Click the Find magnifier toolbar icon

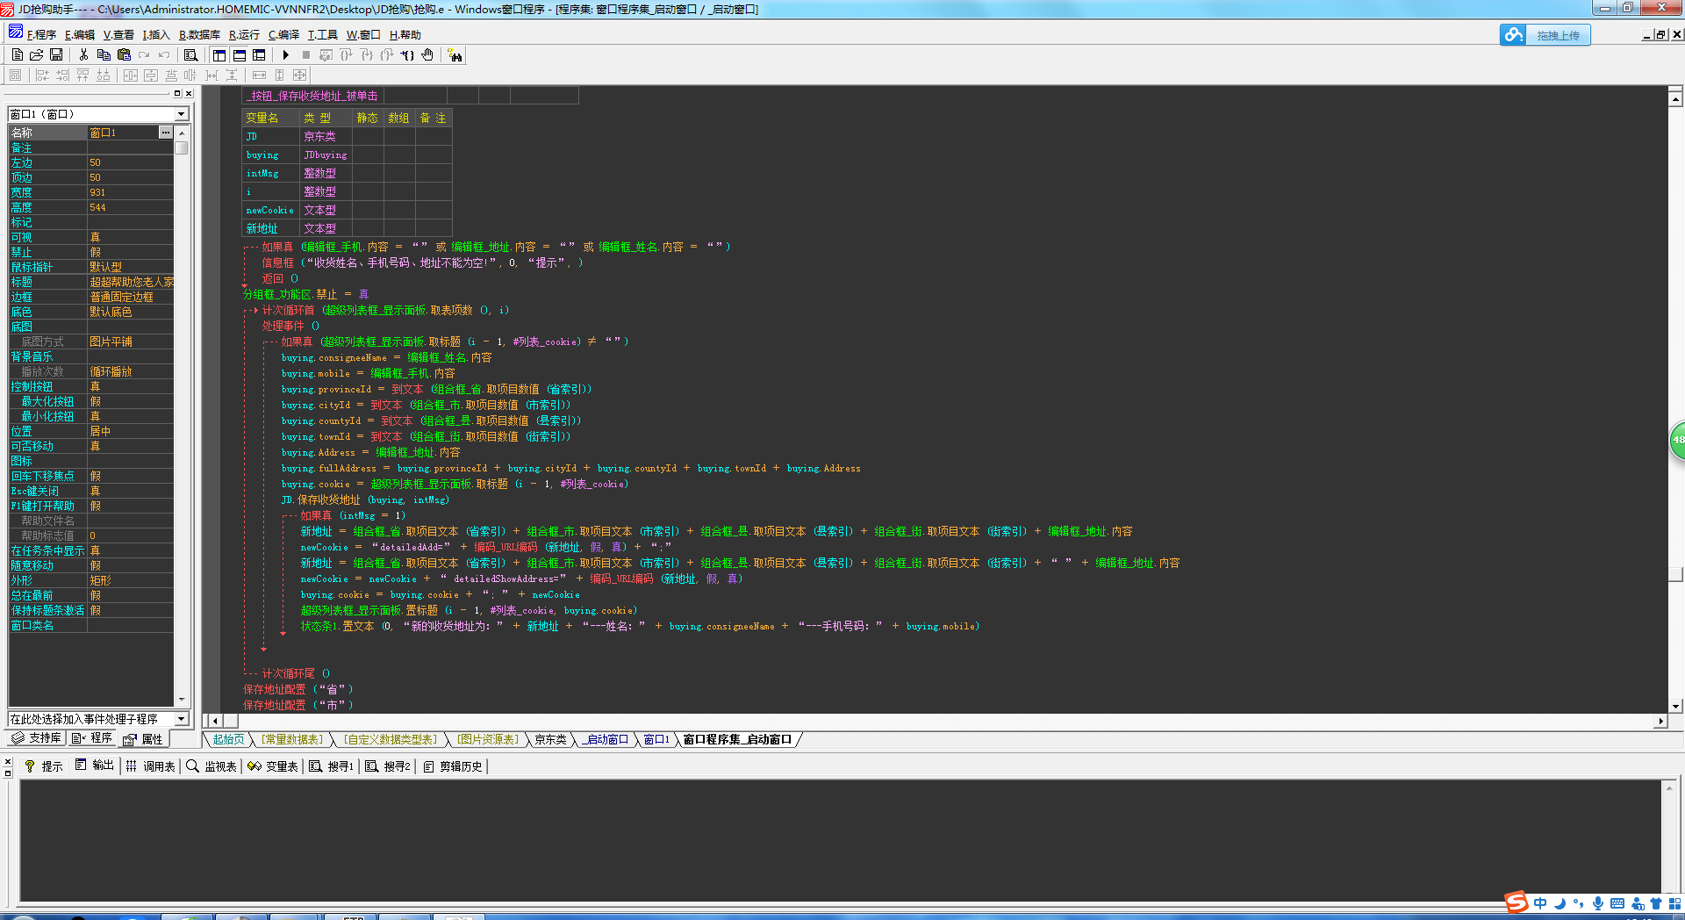190,55
